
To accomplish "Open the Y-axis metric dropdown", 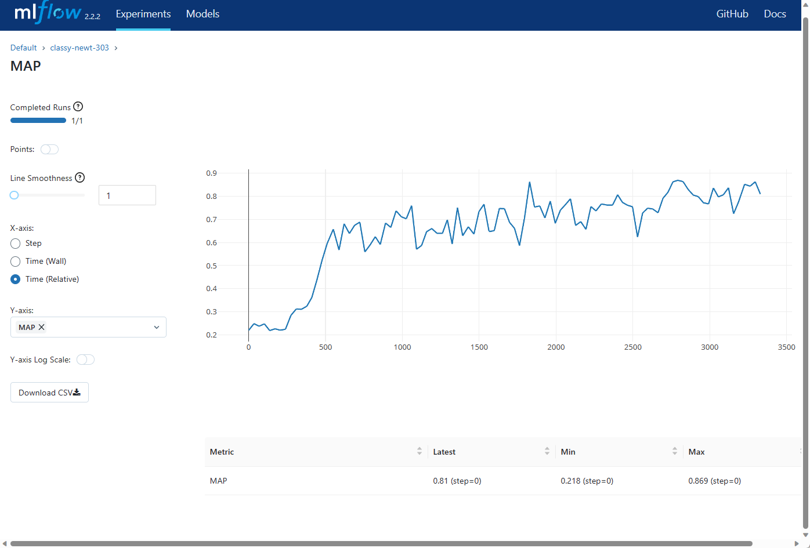I will pyautogui.click(x=156, y=327).
